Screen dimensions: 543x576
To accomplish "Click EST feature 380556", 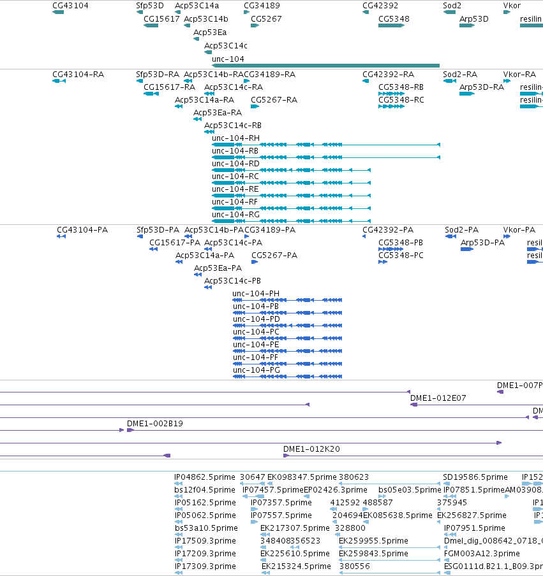I will tap(389, 573).
